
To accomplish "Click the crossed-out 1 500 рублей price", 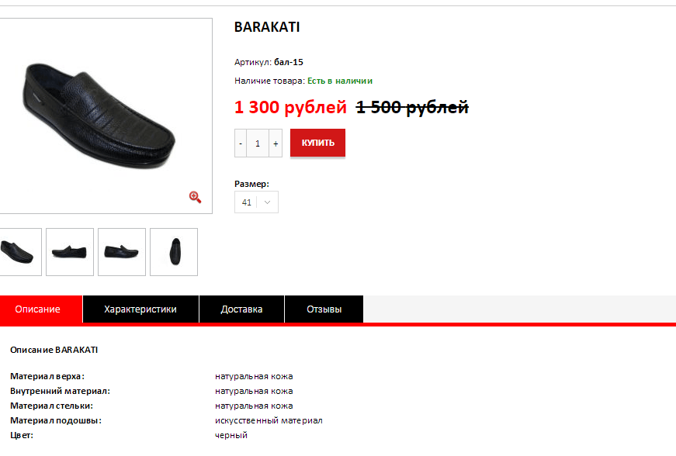I will (412, 107).
